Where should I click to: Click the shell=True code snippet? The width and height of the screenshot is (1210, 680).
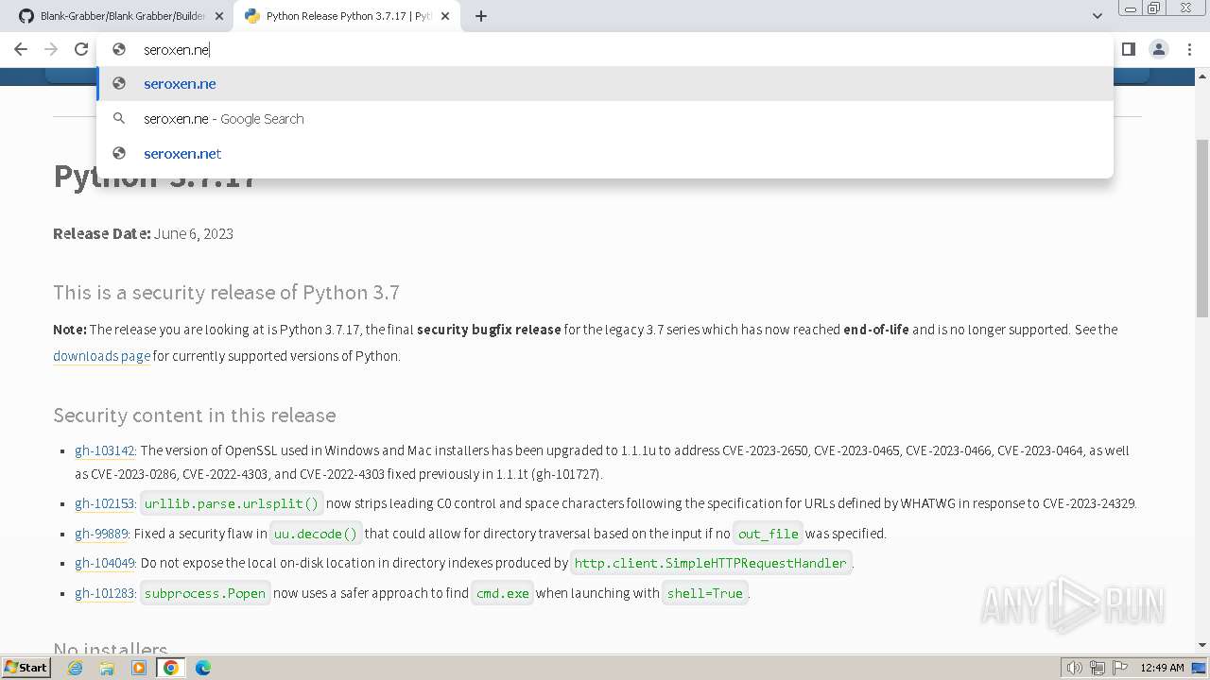[705, 593]
